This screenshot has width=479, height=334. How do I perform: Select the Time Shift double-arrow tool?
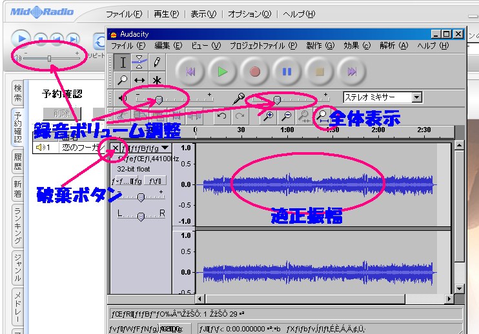click(x=139, y=80)
